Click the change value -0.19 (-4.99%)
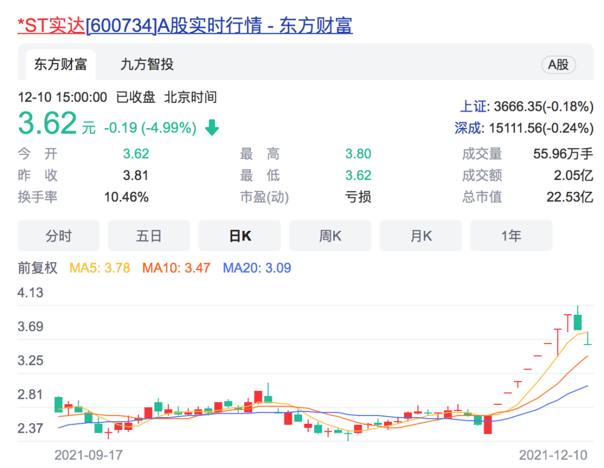The width and height of the screenshot is (604, 468). (x=150, y=127)
